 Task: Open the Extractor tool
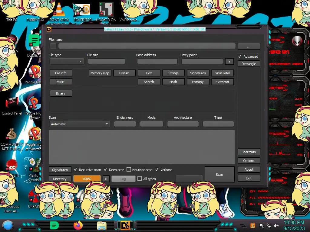(223, 82)
